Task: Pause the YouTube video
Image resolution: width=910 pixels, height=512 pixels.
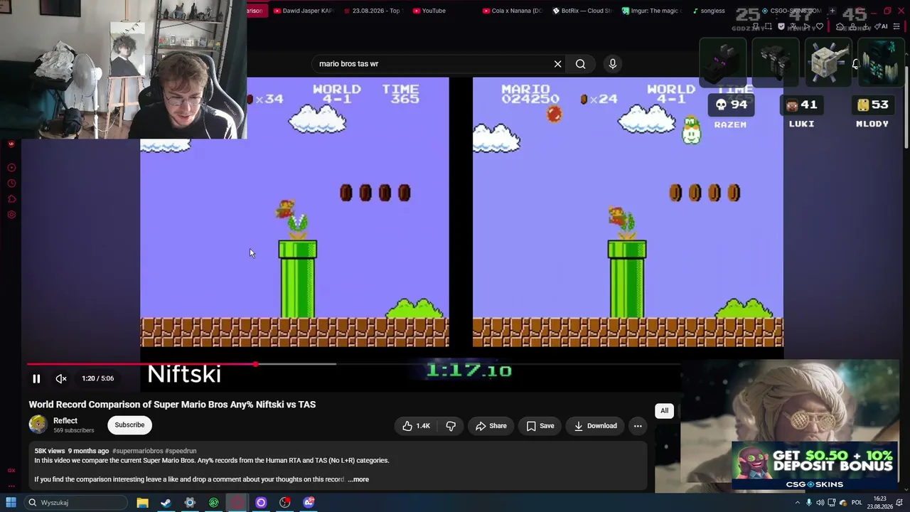Action: [36, 379]
